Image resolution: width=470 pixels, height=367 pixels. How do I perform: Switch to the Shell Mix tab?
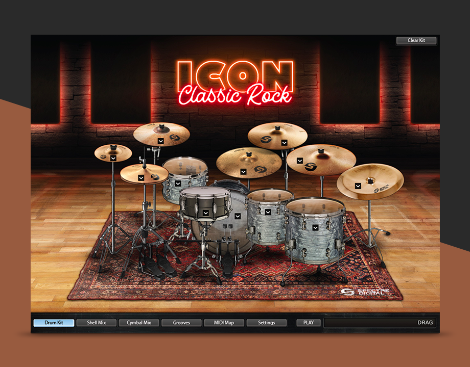[x=96, y=323]
